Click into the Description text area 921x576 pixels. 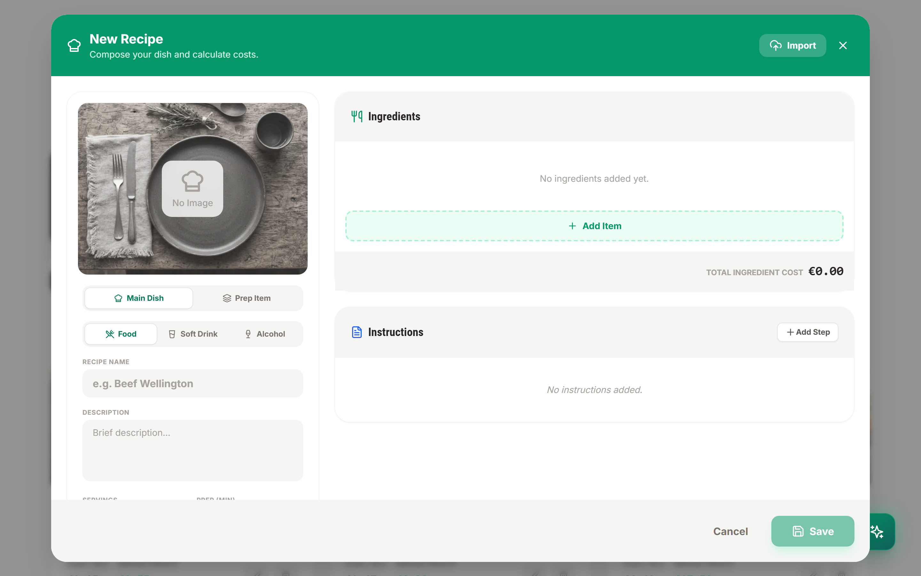(193, 450)
